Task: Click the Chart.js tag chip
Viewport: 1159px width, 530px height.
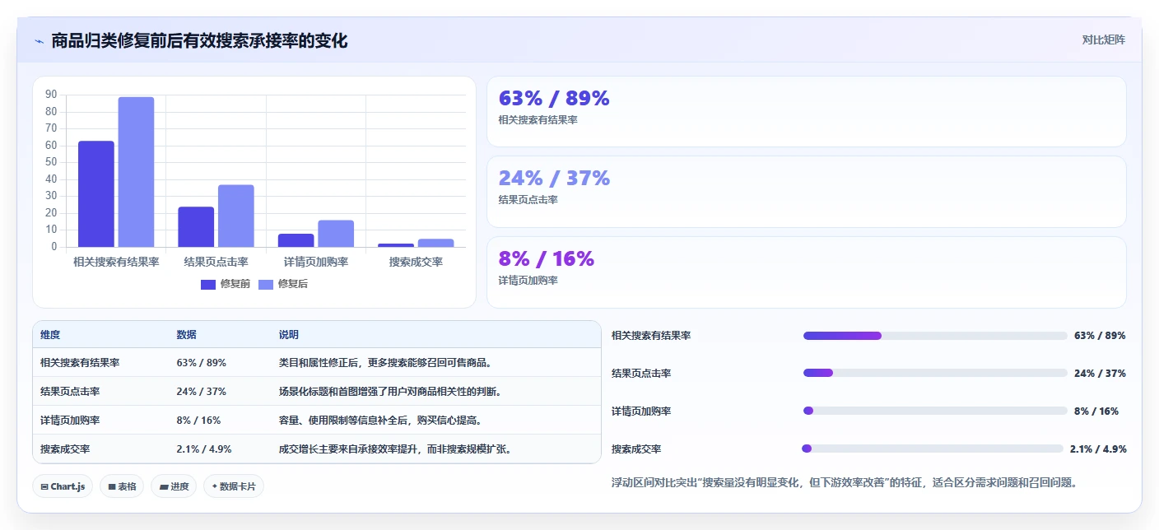Action: (x=63, y=486)
